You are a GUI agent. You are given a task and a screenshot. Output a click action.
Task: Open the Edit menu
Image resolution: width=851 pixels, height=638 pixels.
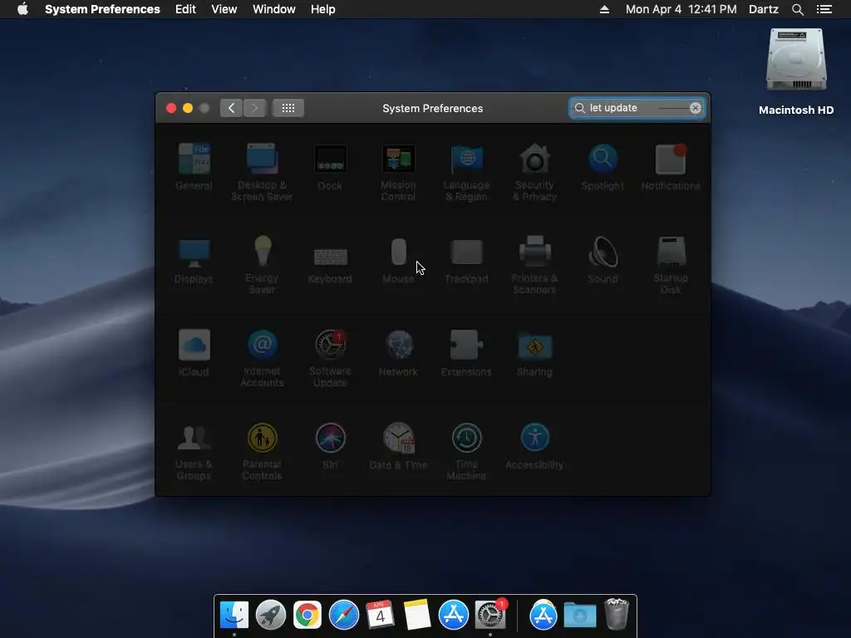pyautogui.click(x=185, y=9)
